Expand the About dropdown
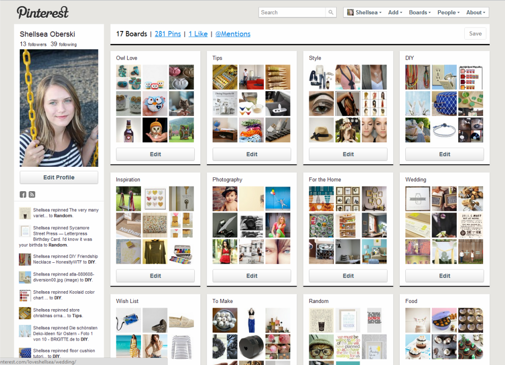The image size is (505, 365). pyautogui.click(x=476, y=13)
